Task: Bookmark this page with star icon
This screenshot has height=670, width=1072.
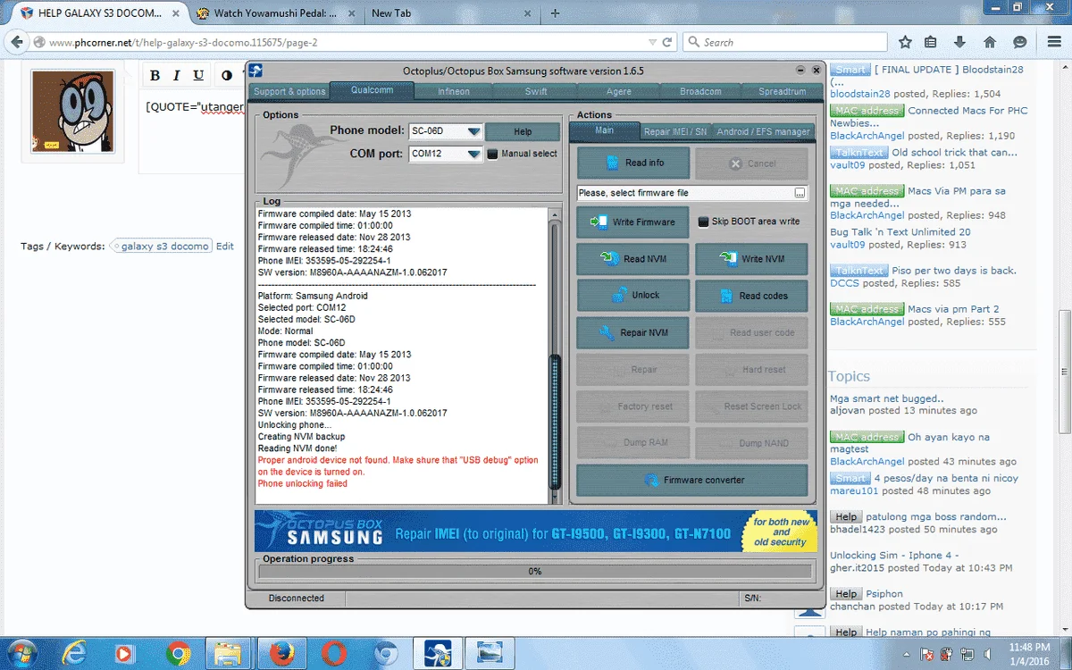Action: [x=905, y=42]
